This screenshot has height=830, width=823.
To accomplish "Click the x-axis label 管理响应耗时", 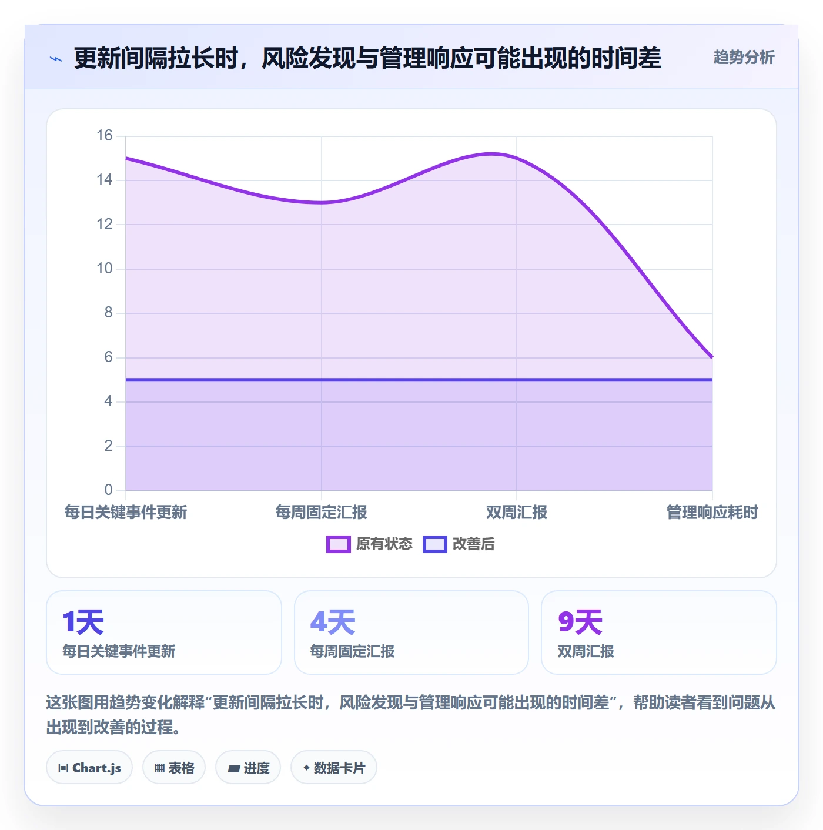I will coord(712,512).
